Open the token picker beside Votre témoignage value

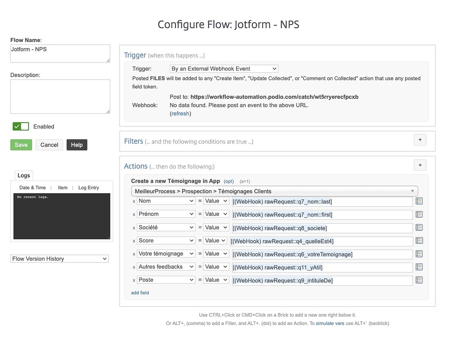[418, 253]
